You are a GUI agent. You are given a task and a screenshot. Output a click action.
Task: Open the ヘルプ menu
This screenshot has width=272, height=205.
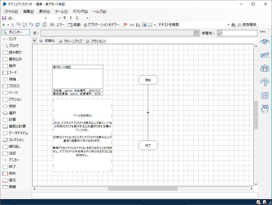100,11
